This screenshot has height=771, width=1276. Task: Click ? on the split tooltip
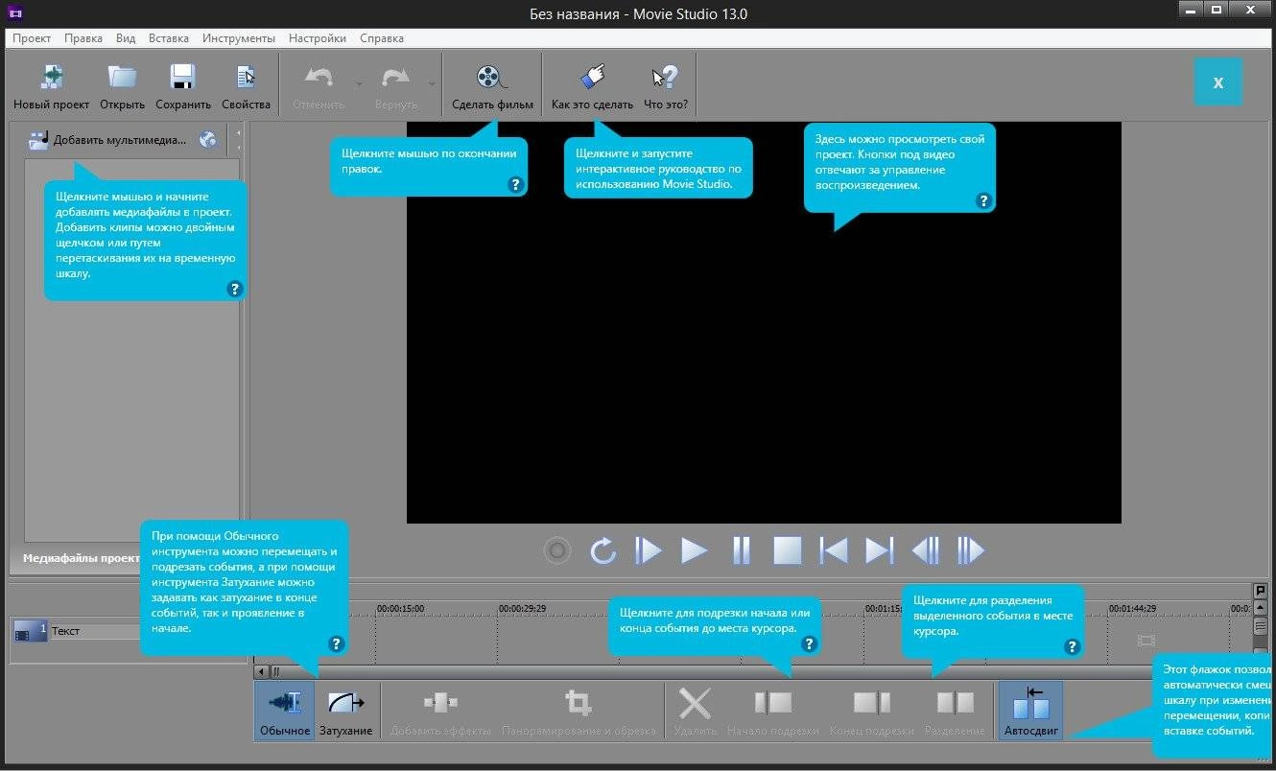pyautogui.click(x=1073, y=647)
